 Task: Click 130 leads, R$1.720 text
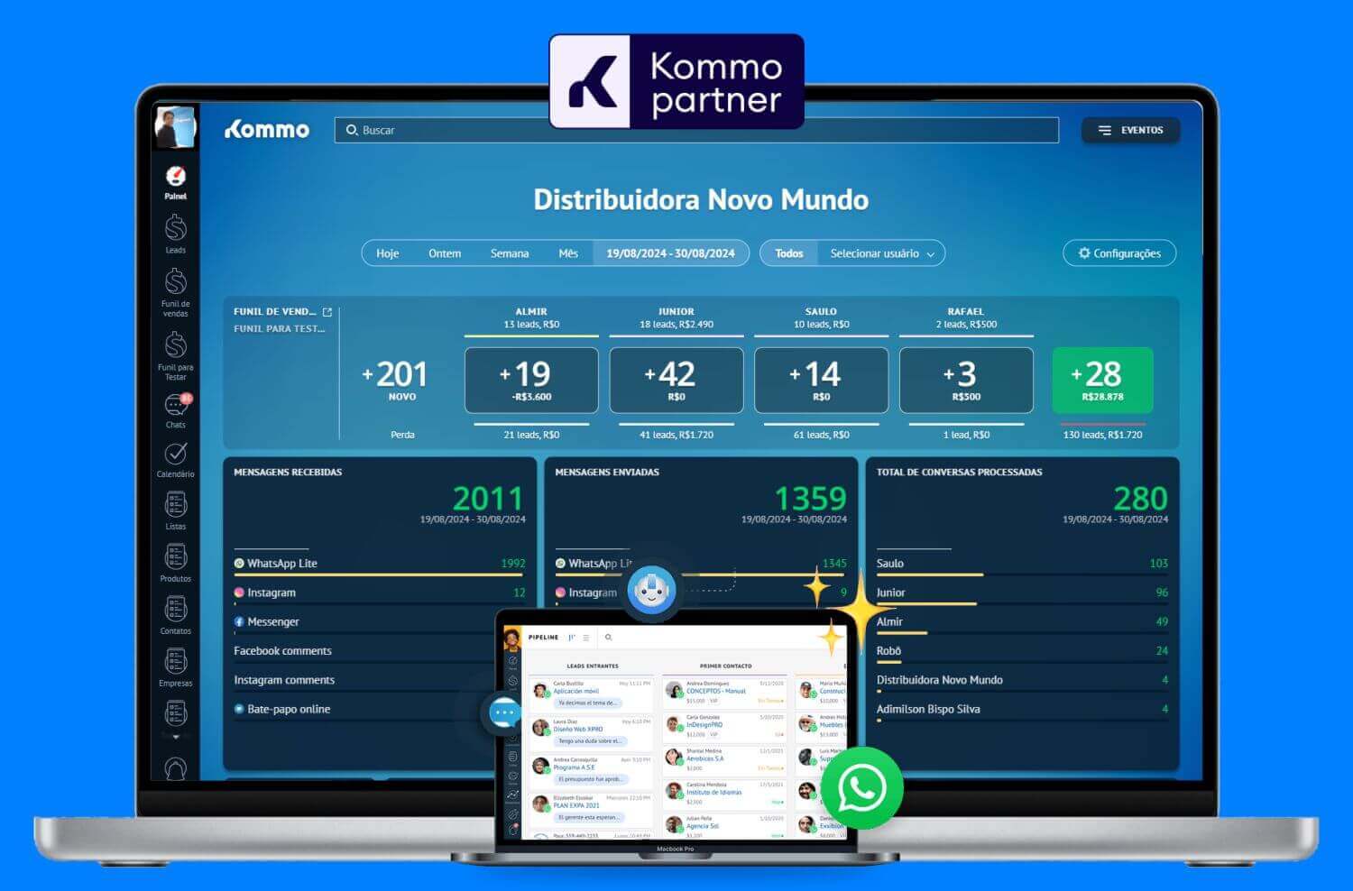(1102, 435)
